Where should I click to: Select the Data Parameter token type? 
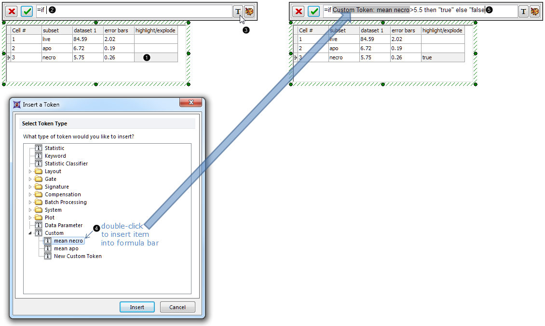[x=63, y=225]
